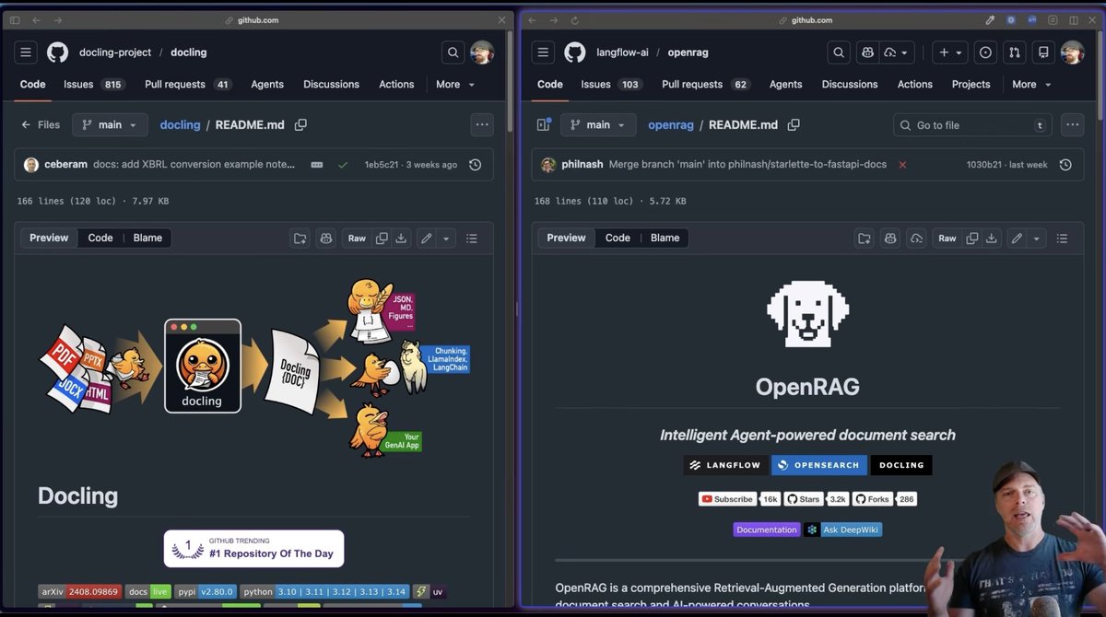Screen dimensions: 1106x617
Task: Open Projects tab in openrag repo
Action: [x=971, y=84]
